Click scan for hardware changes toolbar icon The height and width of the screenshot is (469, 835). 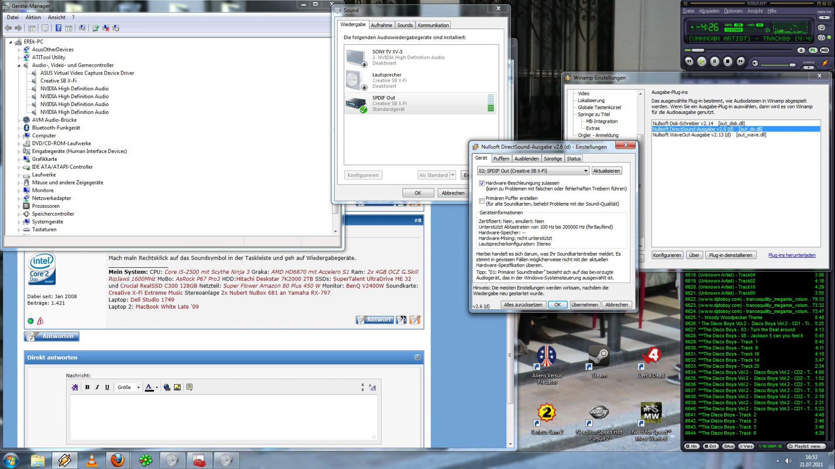pos(82,28)
